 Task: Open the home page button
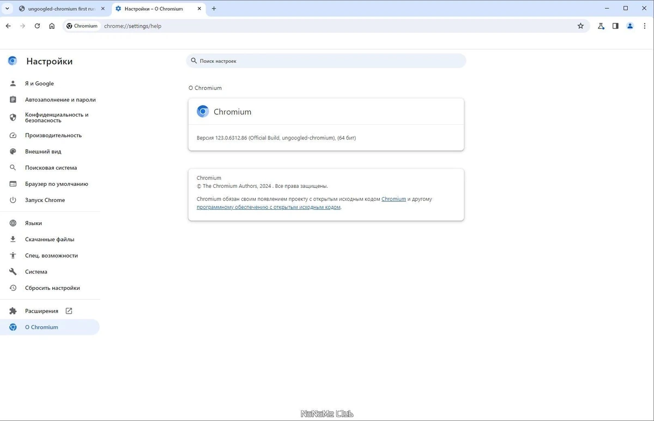pos(52,26)
